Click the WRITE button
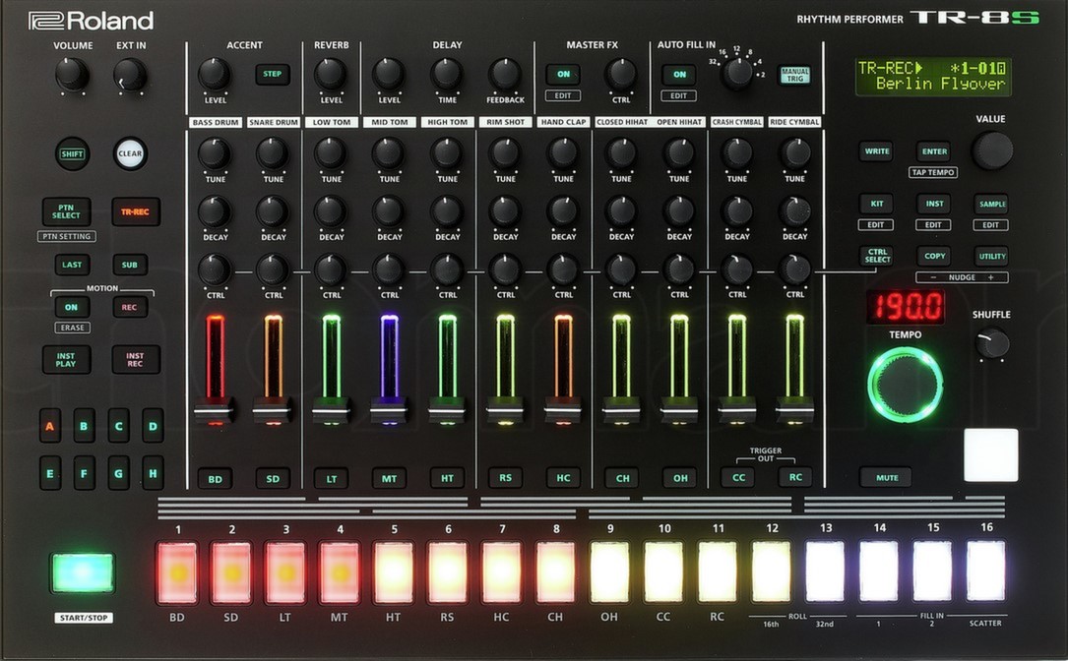The height and width of the screenshot is (661, 1068). [877, 151]
